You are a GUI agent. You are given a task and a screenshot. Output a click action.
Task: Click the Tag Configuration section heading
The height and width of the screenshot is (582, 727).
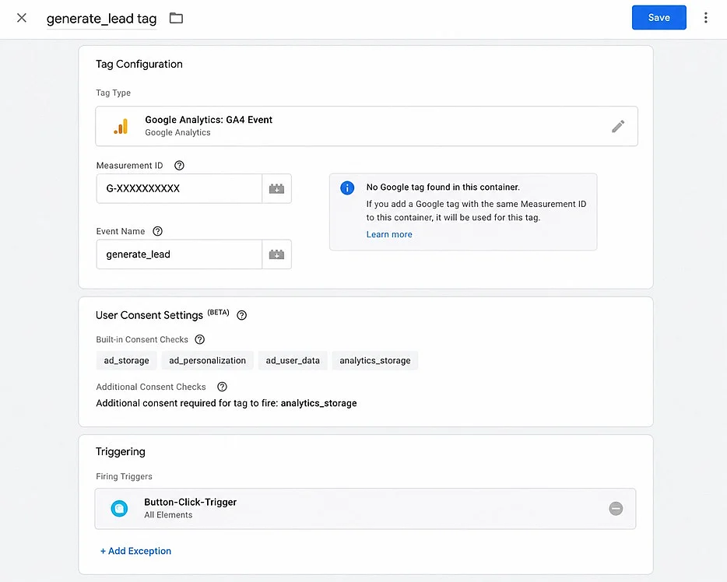tap(139, 64)
